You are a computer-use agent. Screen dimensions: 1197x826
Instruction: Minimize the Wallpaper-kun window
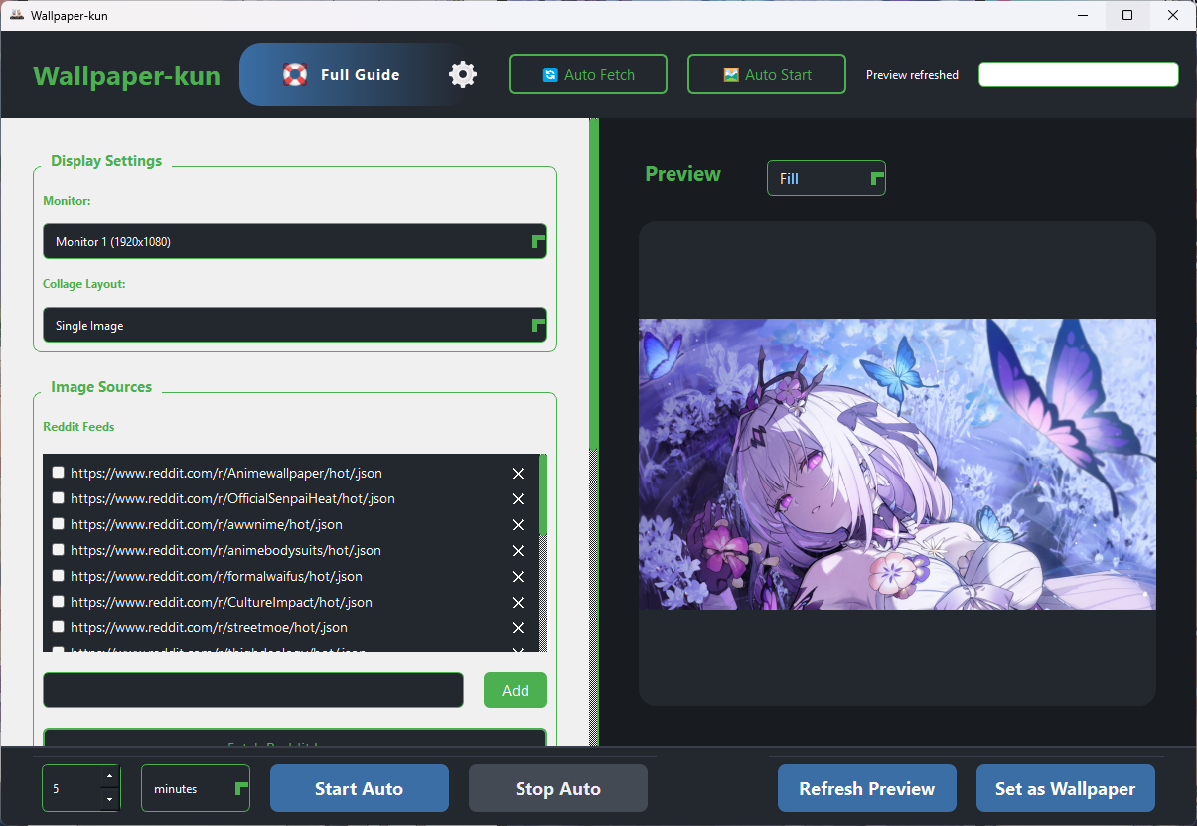pyautogui.click(x=1082, y=15)
